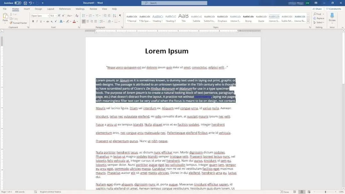Viewport: 345px width, 194px height.
Task: Click the Search box in title bar
Action: 174,3
